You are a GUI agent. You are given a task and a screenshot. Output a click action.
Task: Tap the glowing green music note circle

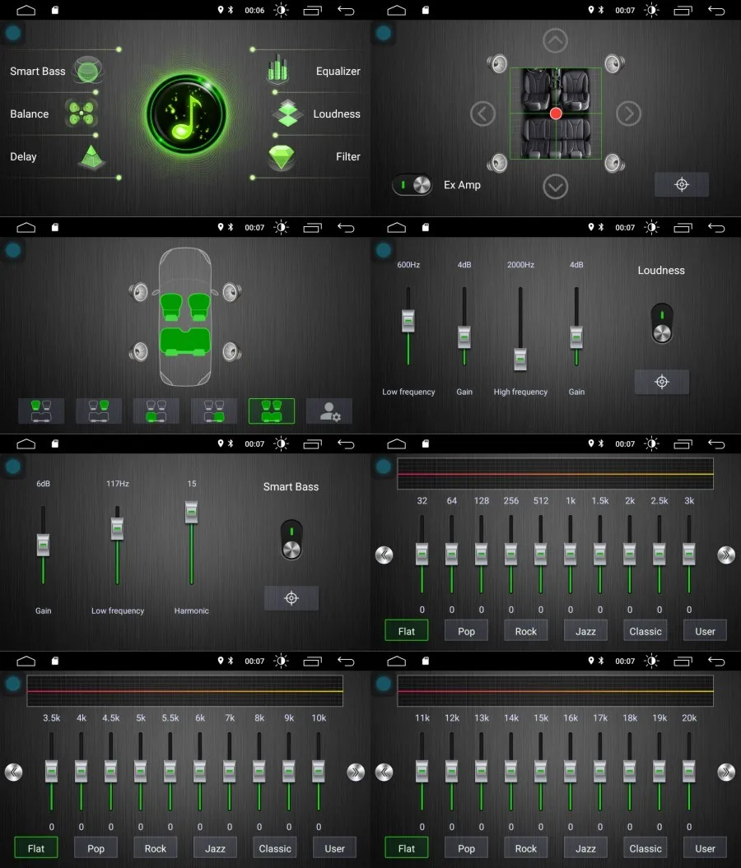185,114
